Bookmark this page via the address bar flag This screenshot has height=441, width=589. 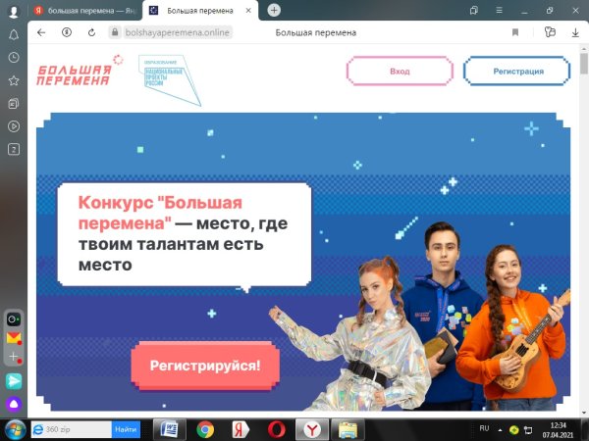pyautogui.click(x=515, y=32)
